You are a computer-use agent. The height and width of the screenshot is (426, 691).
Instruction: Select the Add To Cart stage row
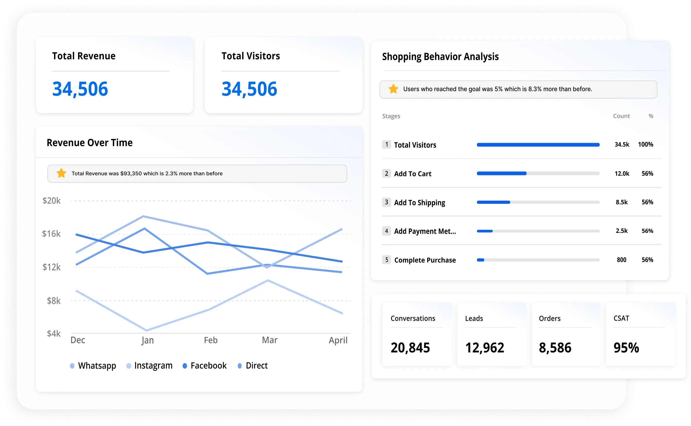(x=412, y=174)
